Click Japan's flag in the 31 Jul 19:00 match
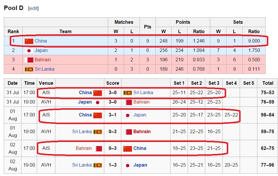The width and height of the screenshot is (278, 176). 97,102
